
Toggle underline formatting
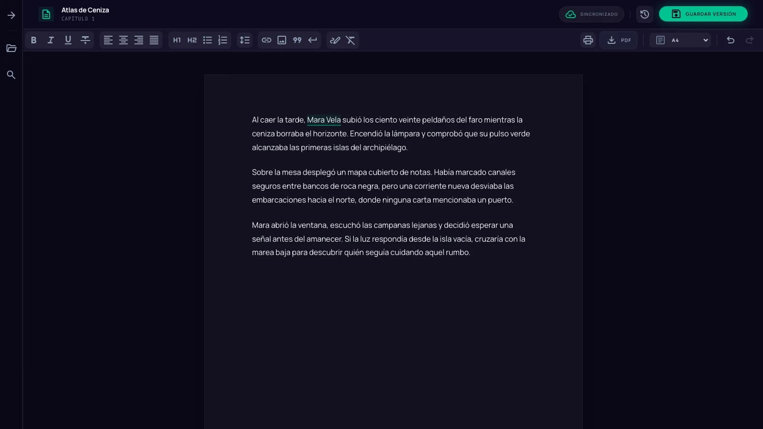click(68, 40)
